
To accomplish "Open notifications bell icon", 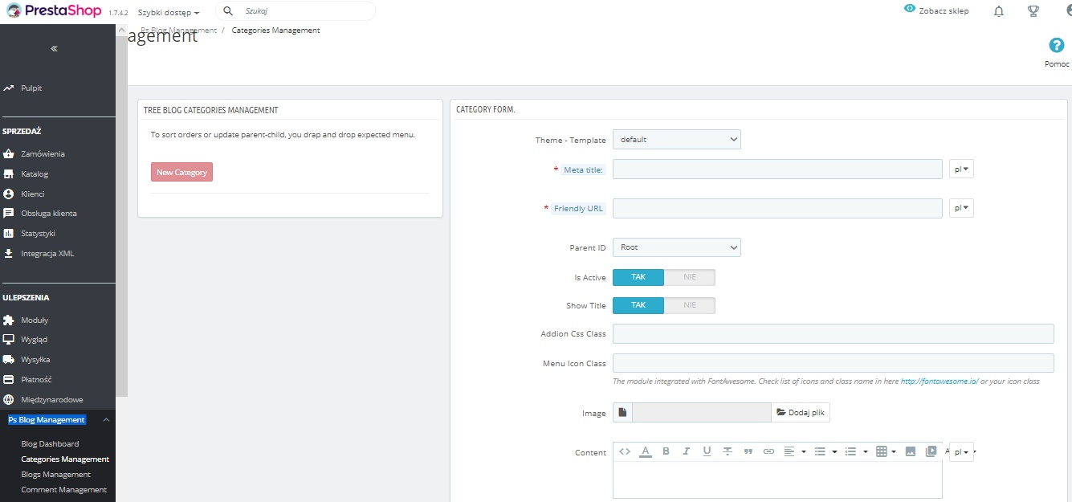I will click(x=999, y=11).
